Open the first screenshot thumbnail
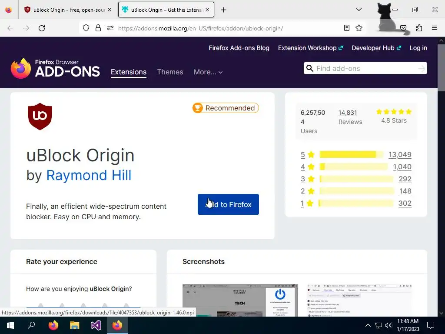445x334 pixels. pyautogui.click(x=240, y=300)
